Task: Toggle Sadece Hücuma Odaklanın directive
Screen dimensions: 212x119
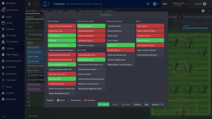Action: tap(62, 26)
